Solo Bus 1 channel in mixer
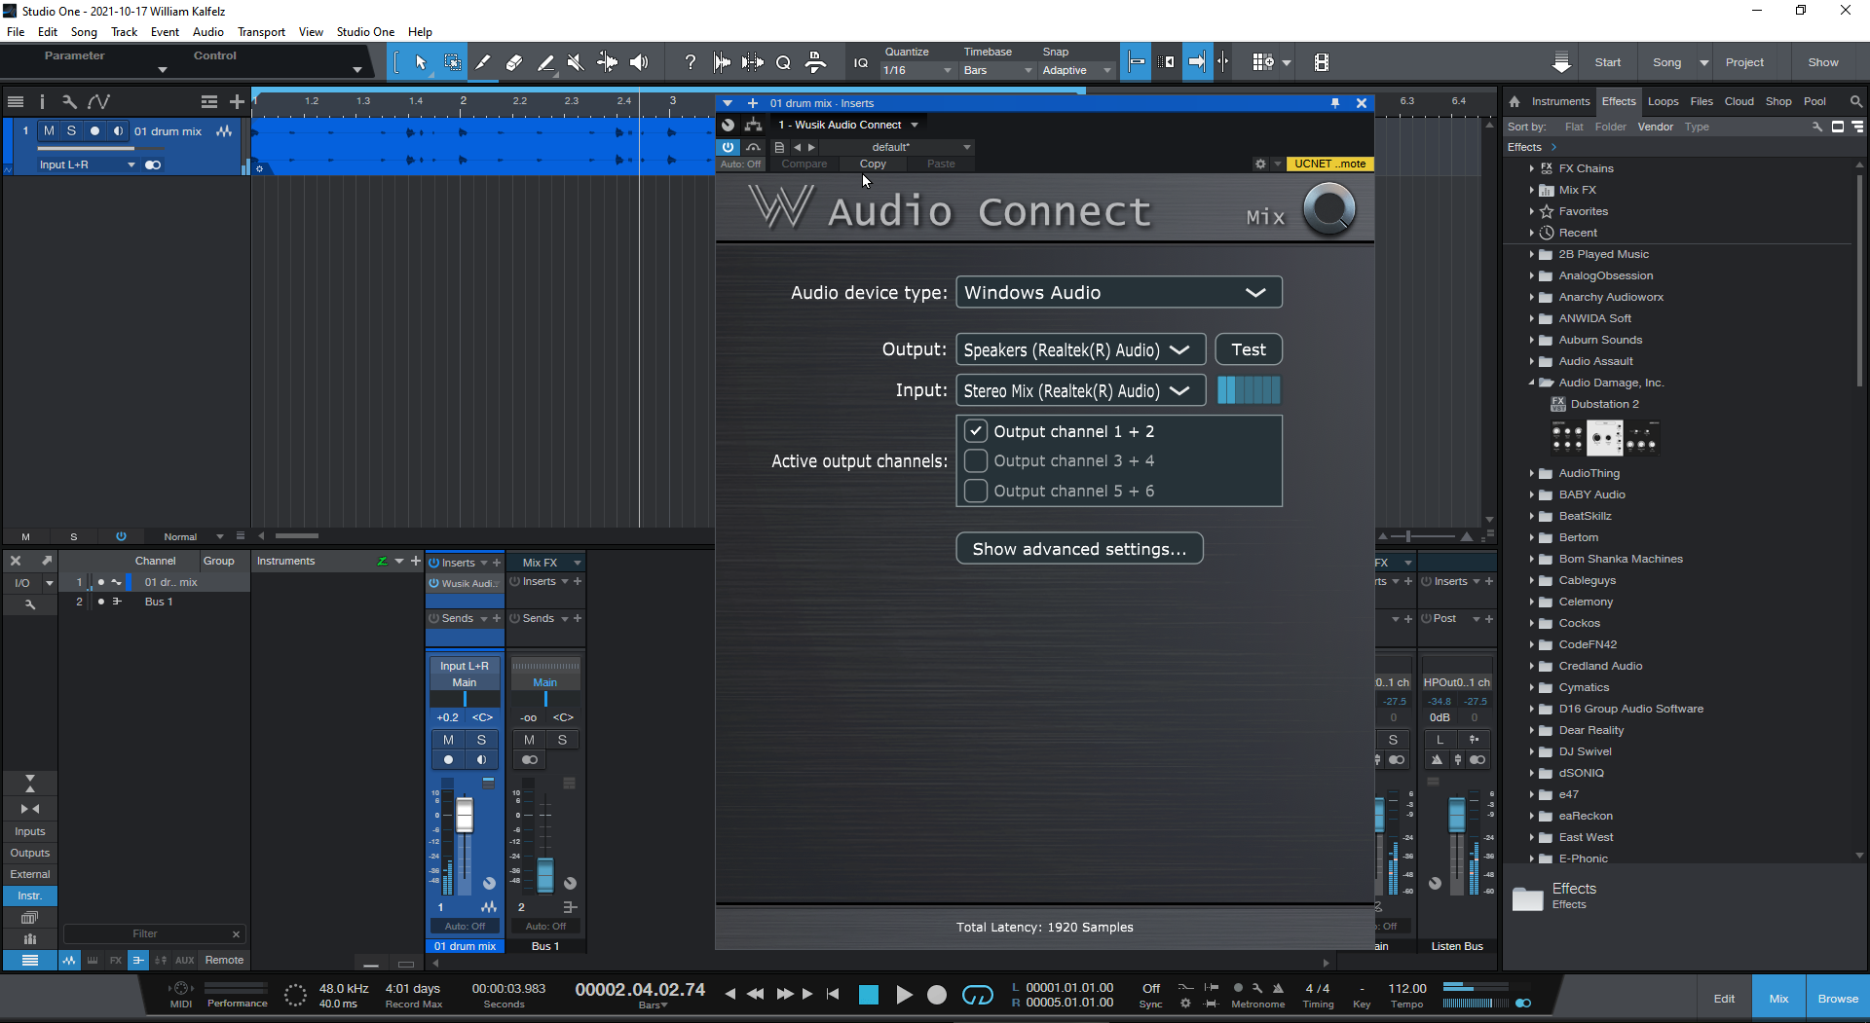1870x1023 pixels. (562, 740)
